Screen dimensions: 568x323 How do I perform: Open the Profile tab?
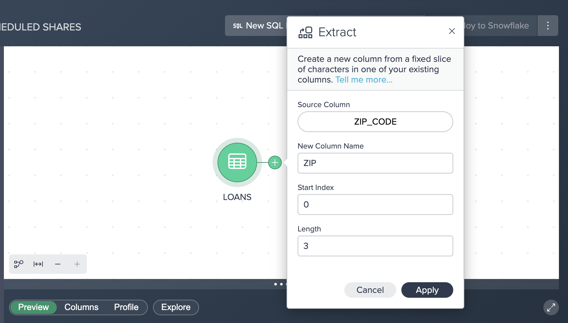tap(126, 307)
